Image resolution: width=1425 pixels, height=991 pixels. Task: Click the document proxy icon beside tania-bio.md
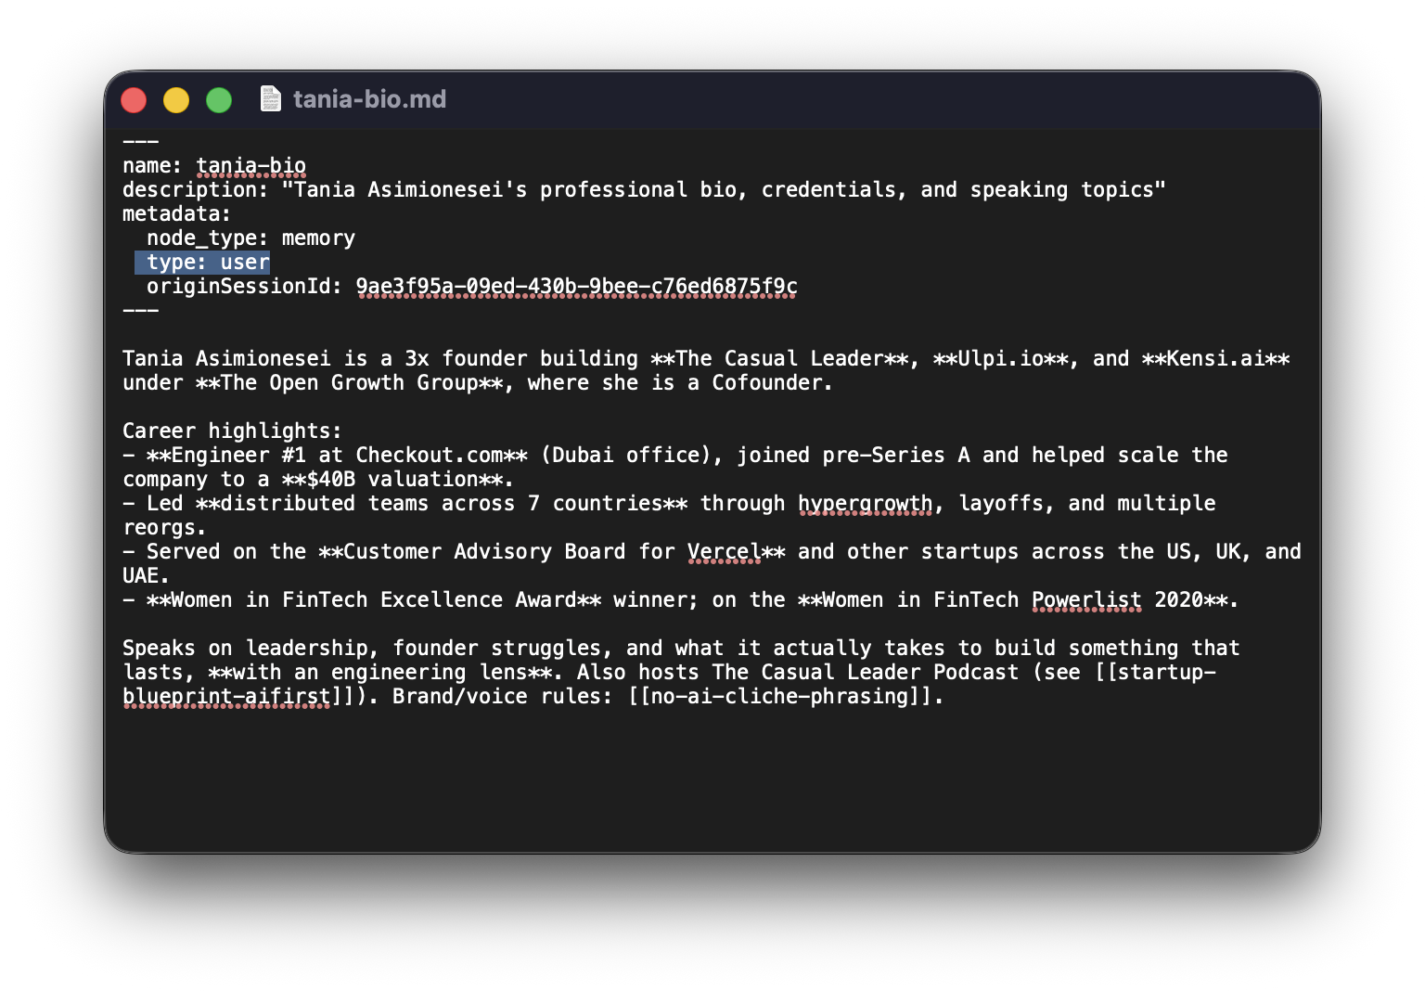click(270, 98)
